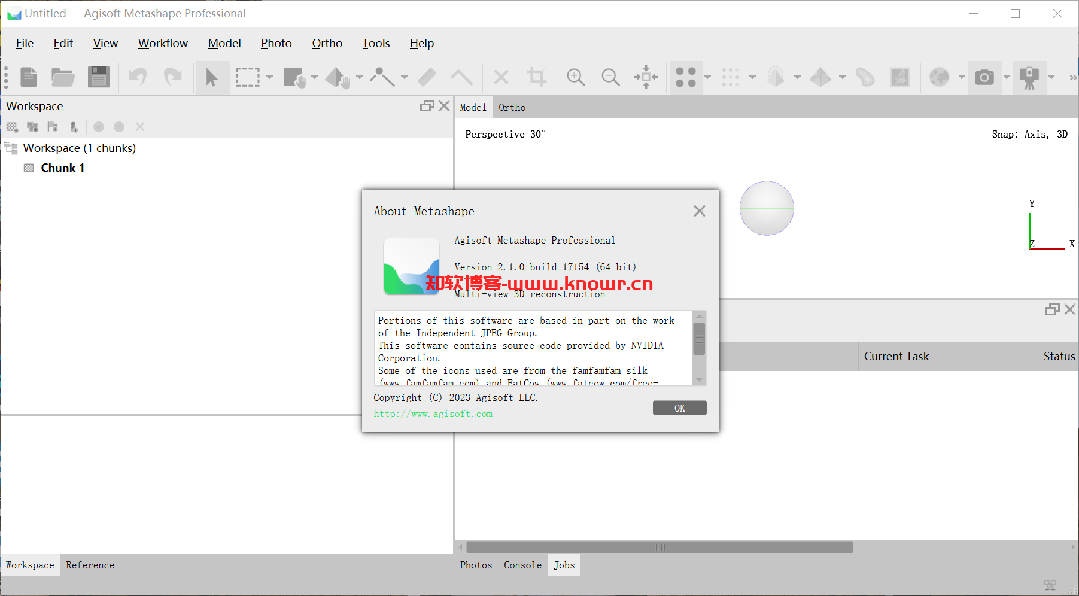This screenshot has height=596, width=1079.
Task: Toggle the tie points four-dot display
Action: tap(686, 77)
